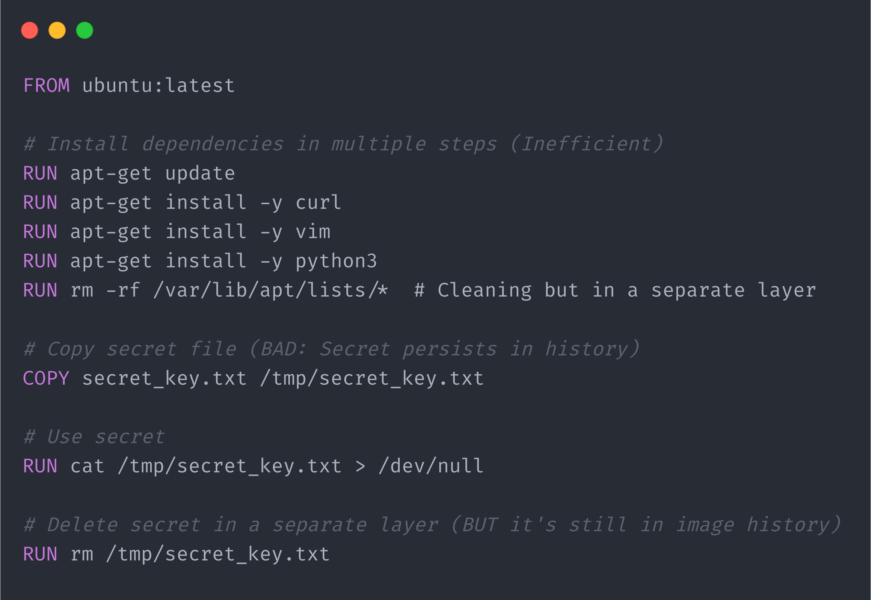Click the COPY keyword
The height and width of the screenshot is (600, 871).
[x=46, y=378]
